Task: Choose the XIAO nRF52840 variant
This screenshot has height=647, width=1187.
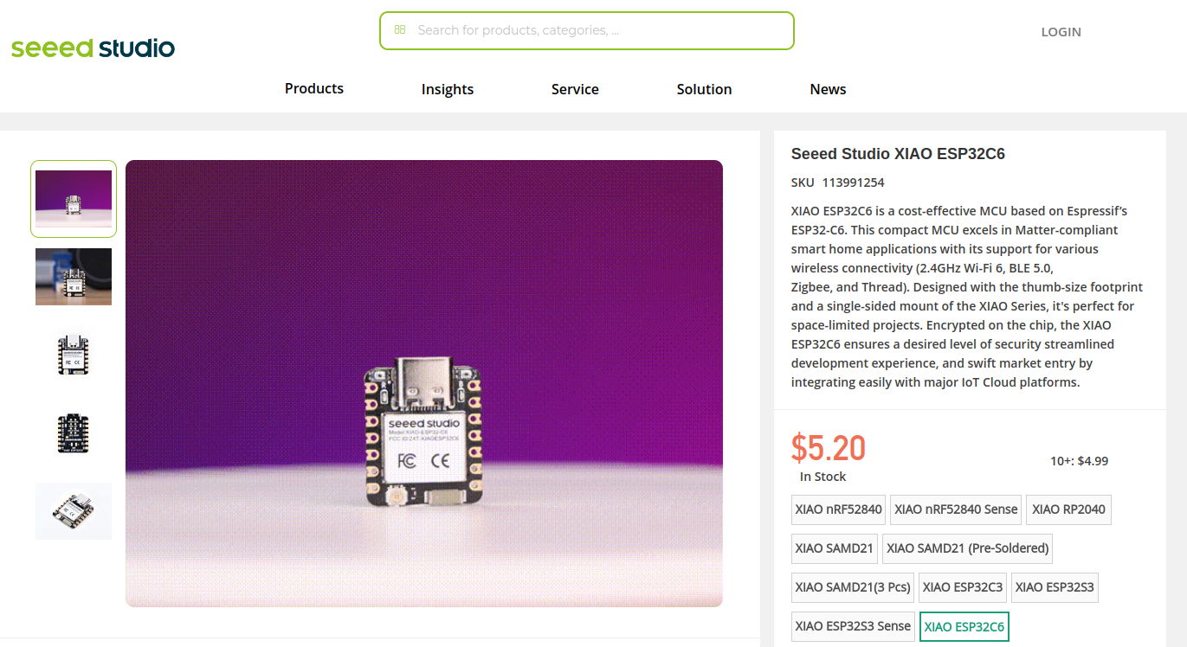Action: [x=839, y=509]
